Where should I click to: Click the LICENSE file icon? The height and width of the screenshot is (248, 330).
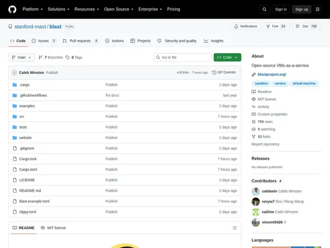[14, 180]
